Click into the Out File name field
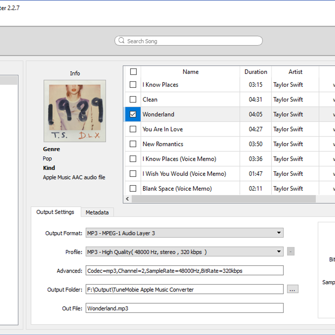Screen dimensions: 335x335 click(x=184, y=308)
